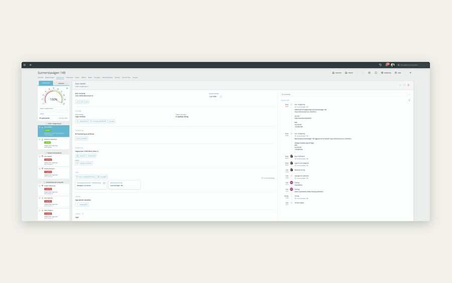Open the history clock icon in the top bar
452x283 pixels.
point(380,65)
